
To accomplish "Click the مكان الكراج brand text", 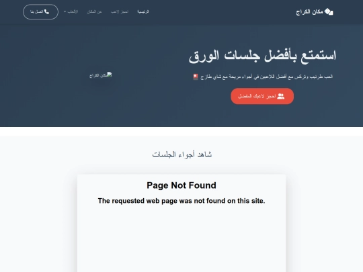I will click(309, 12).
